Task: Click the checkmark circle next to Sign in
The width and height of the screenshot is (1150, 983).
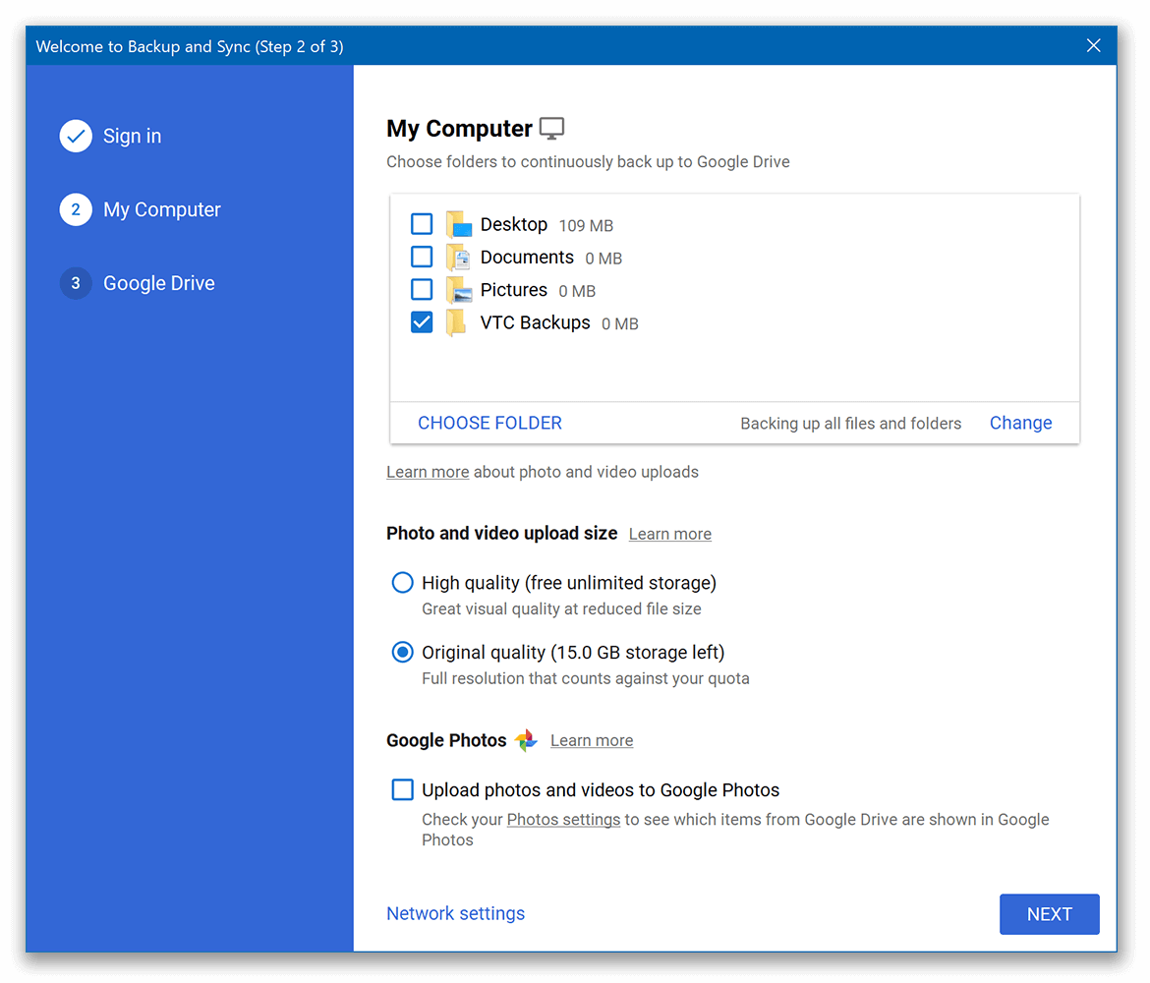Action: tap(76, 136)
